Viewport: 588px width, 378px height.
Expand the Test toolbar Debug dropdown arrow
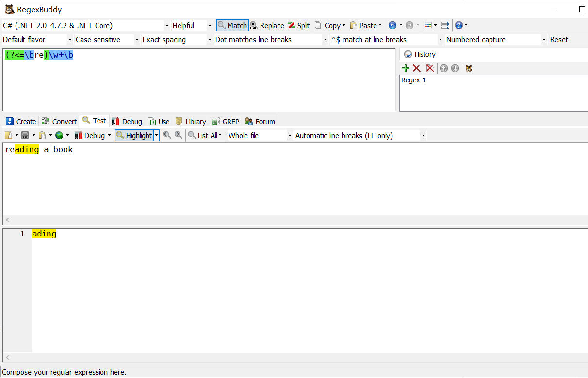110,135
